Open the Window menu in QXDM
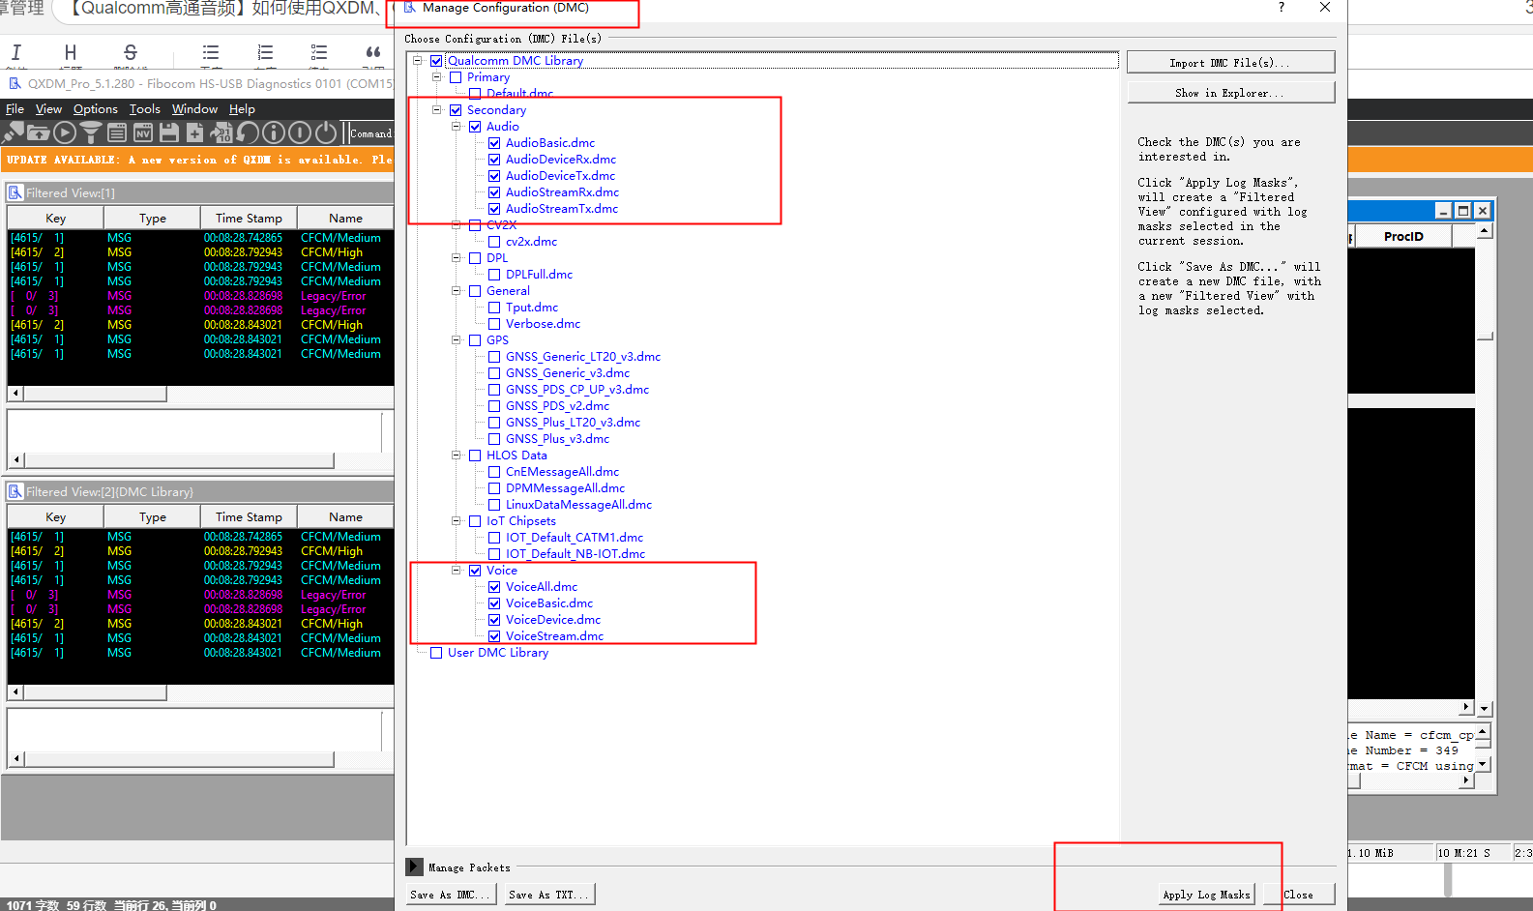 pos(194,109)
